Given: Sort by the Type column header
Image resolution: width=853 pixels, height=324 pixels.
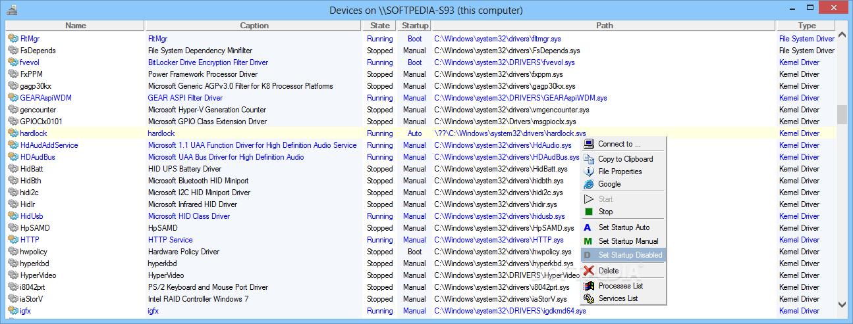Looking at the screenshot, I should coord(807,26).
